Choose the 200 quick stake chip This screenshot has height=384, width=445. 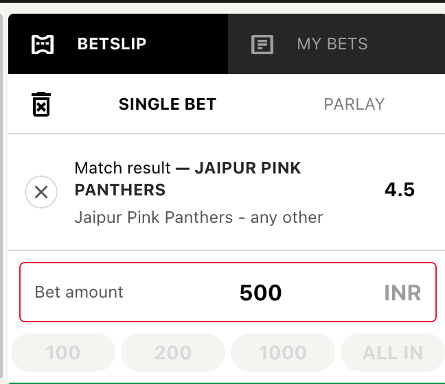pyautogui.click(x=173, y=352)
